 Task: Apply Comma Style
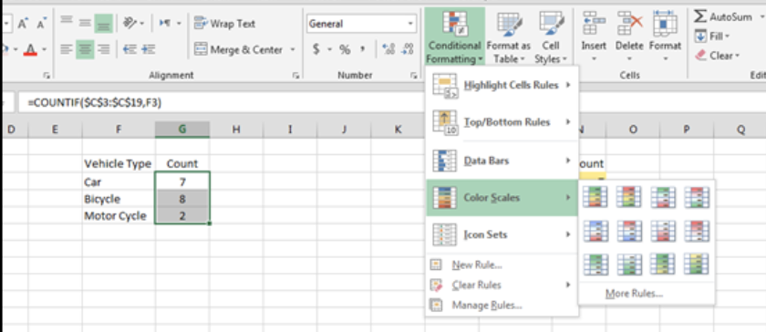tap(363, 49)
